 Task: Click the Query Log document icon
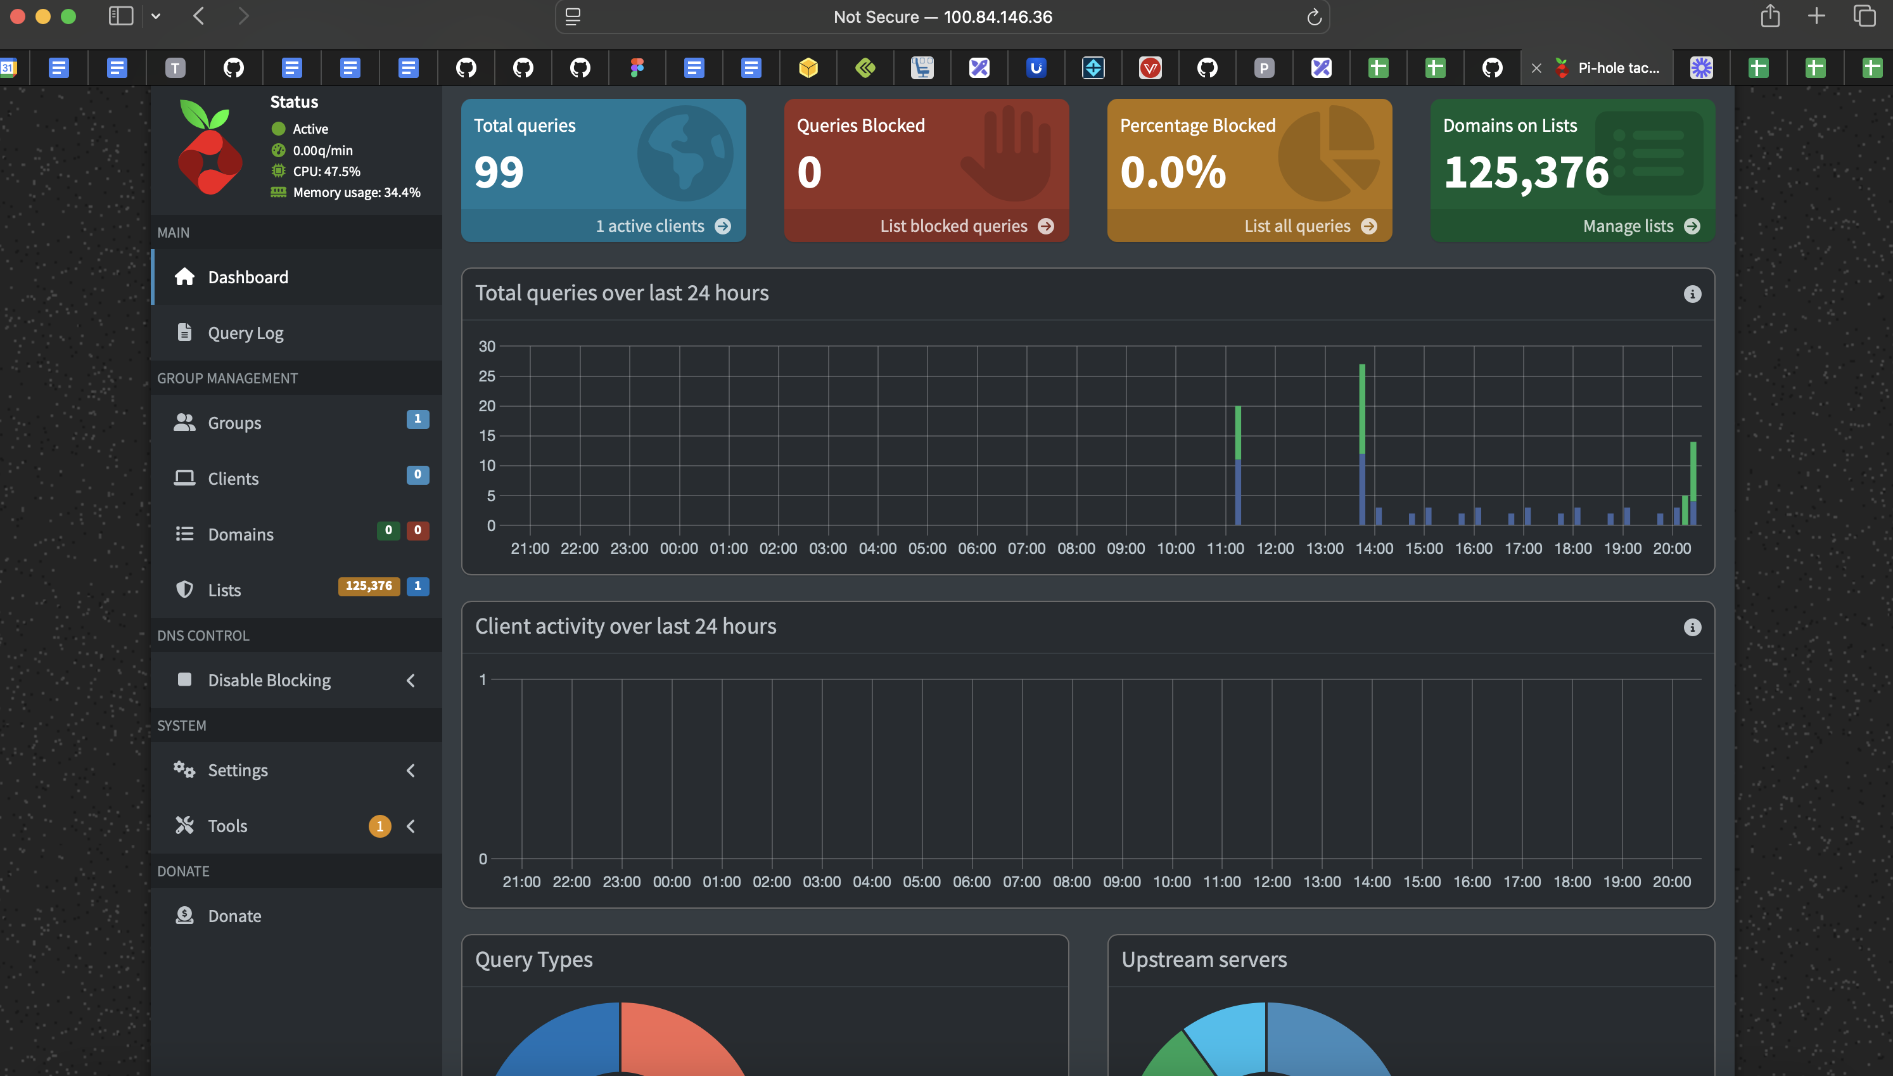(x=184, y=333)
